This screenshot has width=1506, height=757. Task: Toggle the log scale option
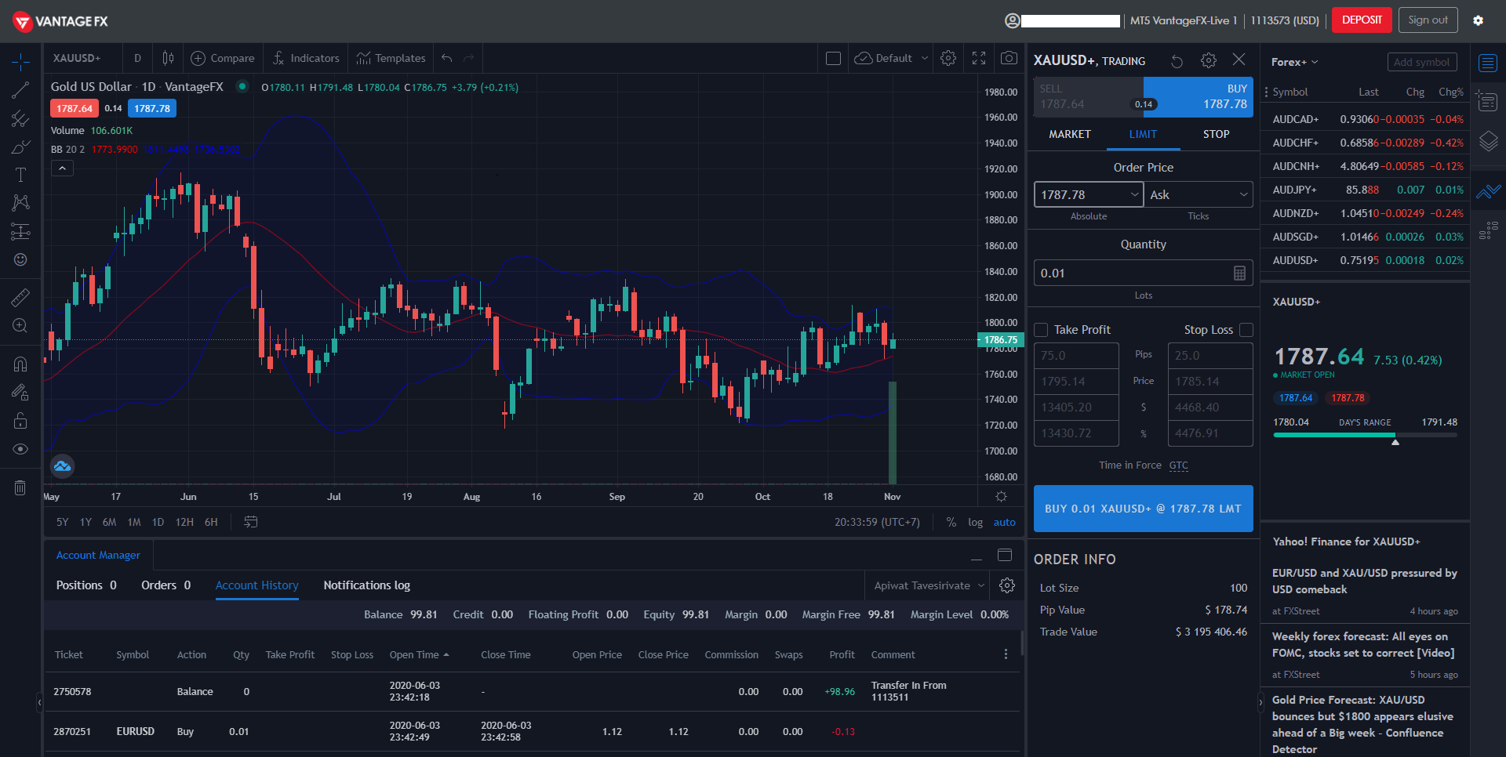[975, 522]
